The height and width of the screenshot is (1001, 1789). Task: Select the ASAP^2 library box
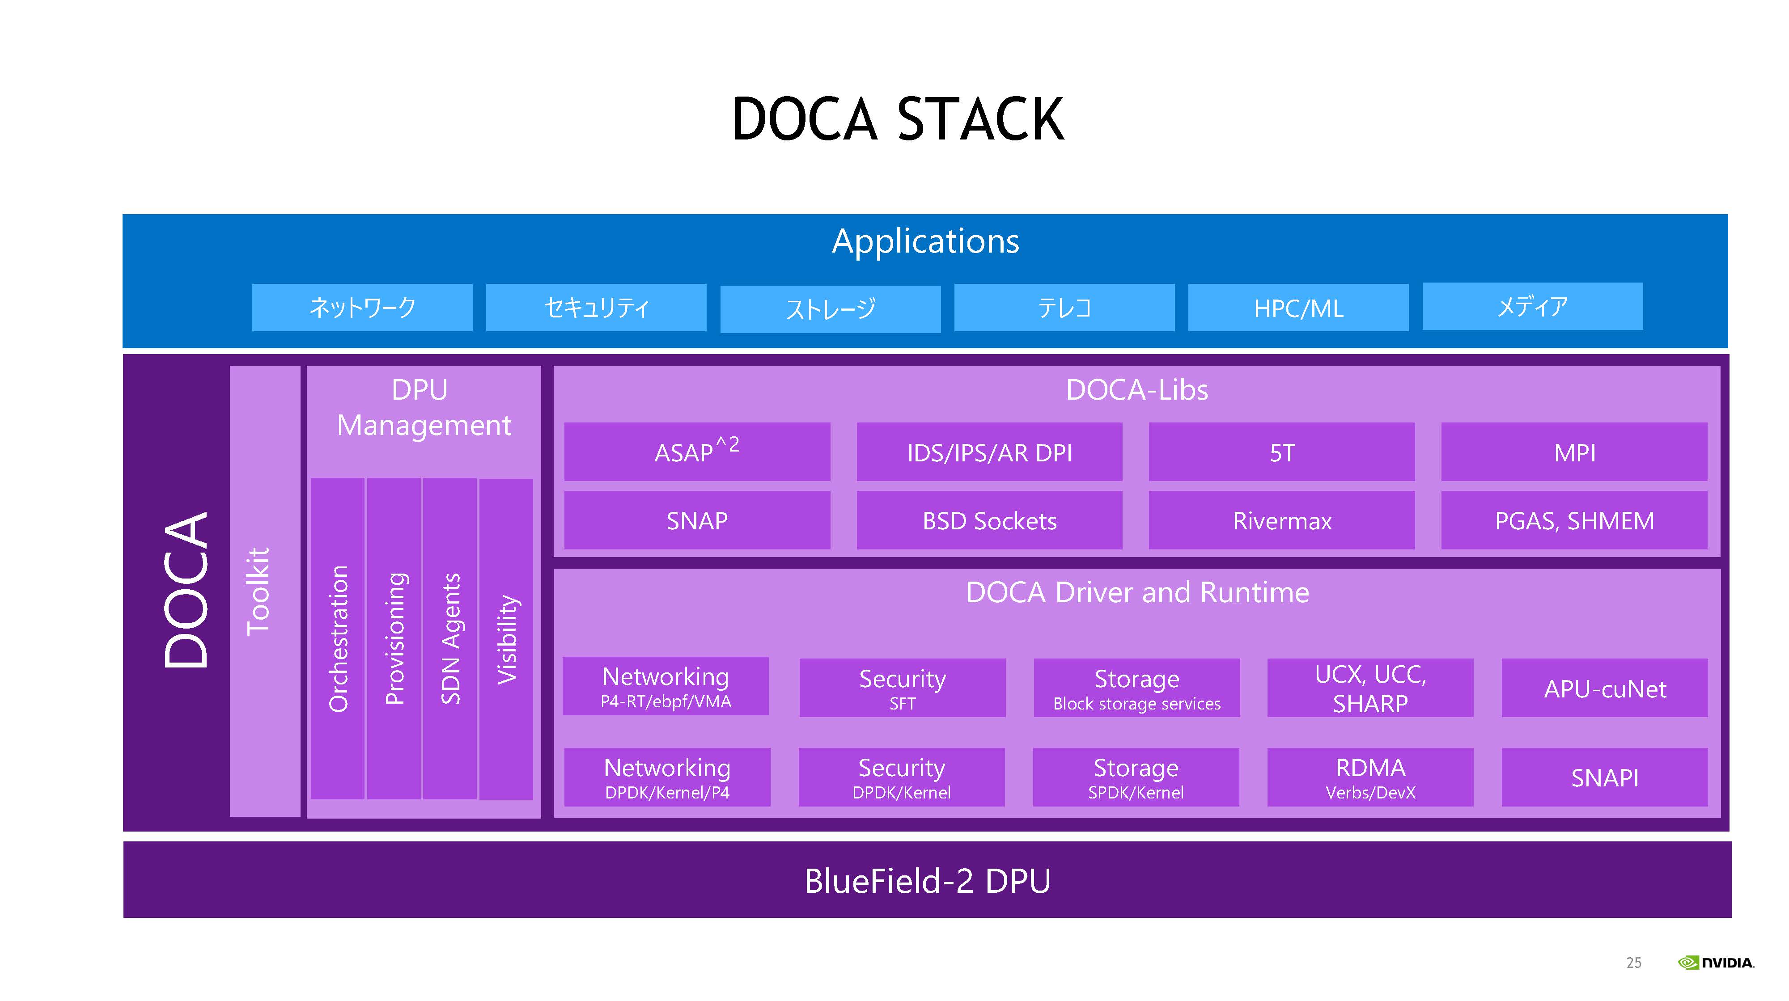point(697,452)
